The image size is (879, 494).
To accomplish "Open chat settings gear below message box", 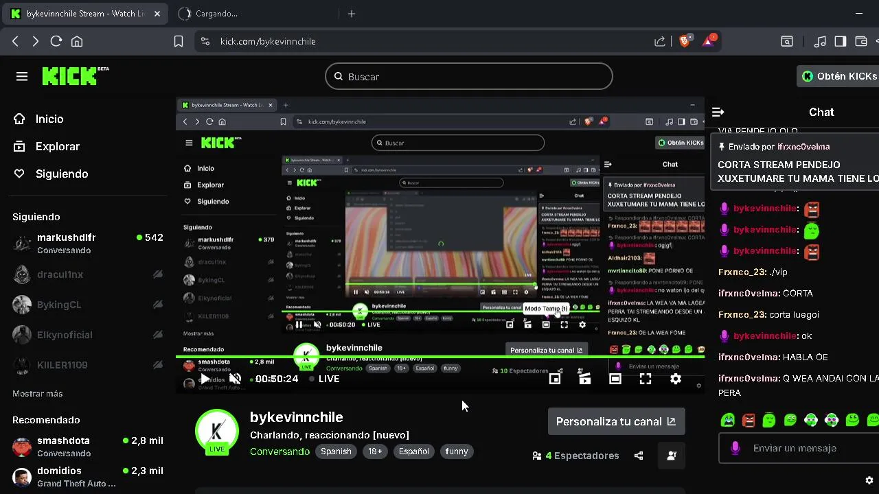I will tap(869, 480).
